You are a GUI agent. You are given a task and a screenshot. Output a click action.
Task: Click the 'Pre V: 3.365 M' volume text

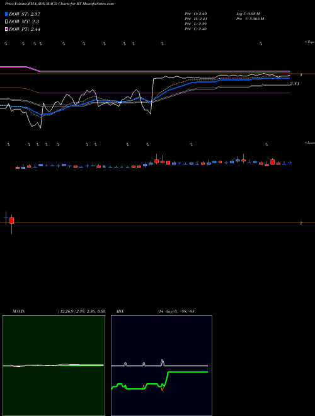[x=249, y=19]
